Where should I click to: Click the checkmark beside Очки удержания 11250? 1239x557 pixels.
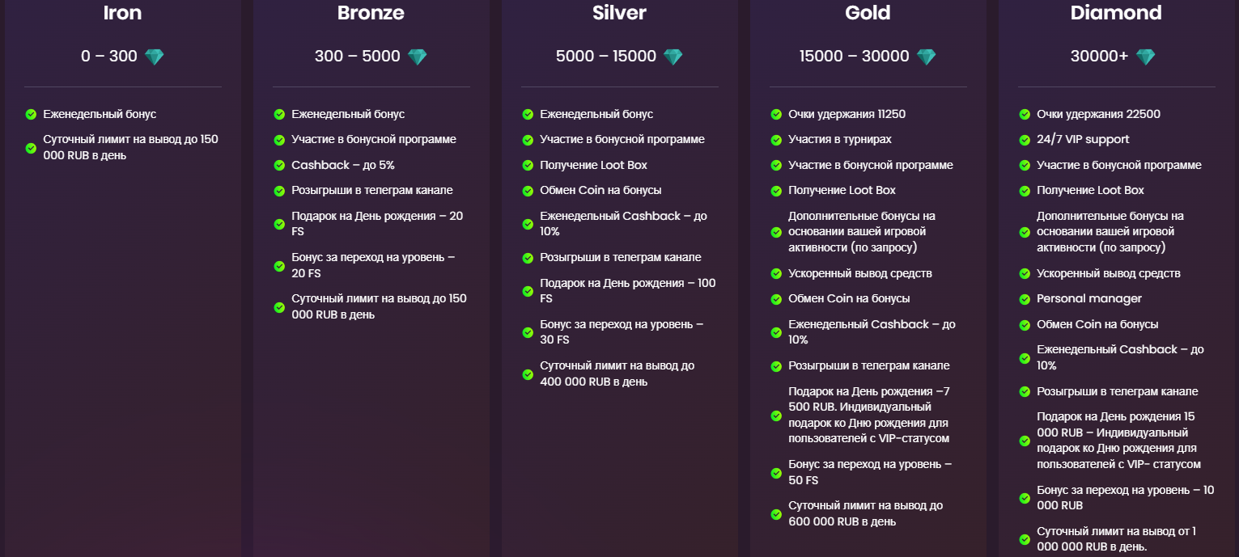pyautogui.click(x=776, y=115)
